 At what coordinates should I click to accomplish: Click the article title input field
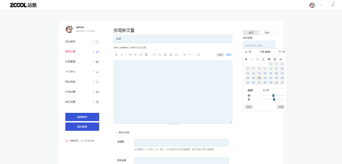(x=173, y=39)
